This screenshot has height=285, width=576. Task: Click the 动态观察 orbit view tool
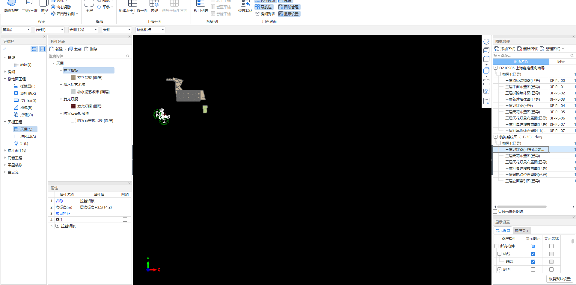tap(11, 7)
